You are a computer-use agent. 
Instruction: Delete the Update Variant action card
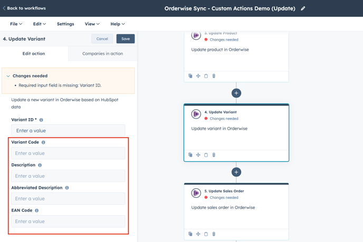pyautogui.click(x=214, y=155)
